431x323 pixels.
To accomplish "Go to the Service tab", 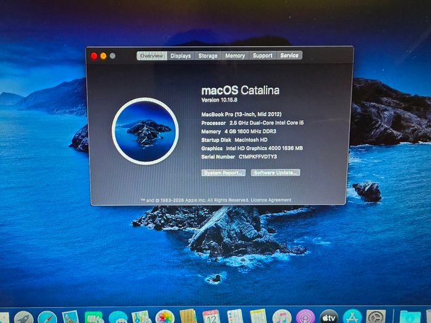I will [x=289, y=55].
